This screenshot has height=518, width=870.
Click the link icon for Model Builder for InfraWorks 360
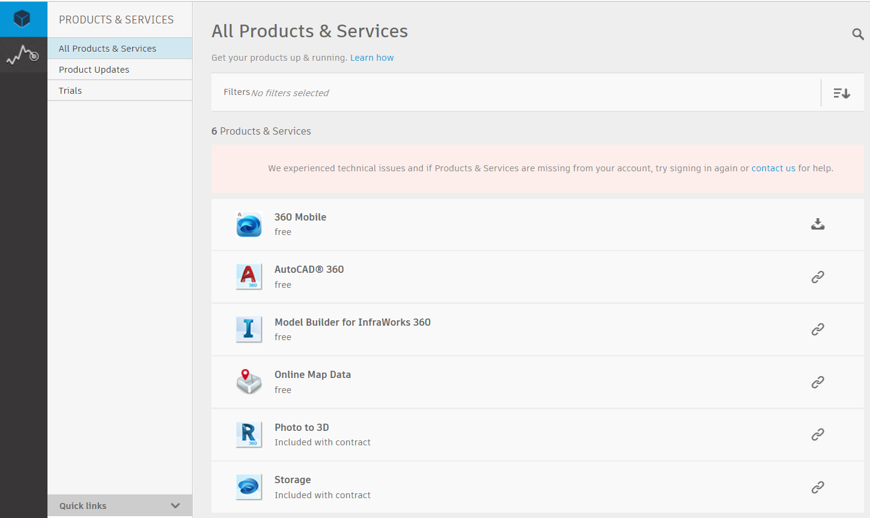coord(818,329)
